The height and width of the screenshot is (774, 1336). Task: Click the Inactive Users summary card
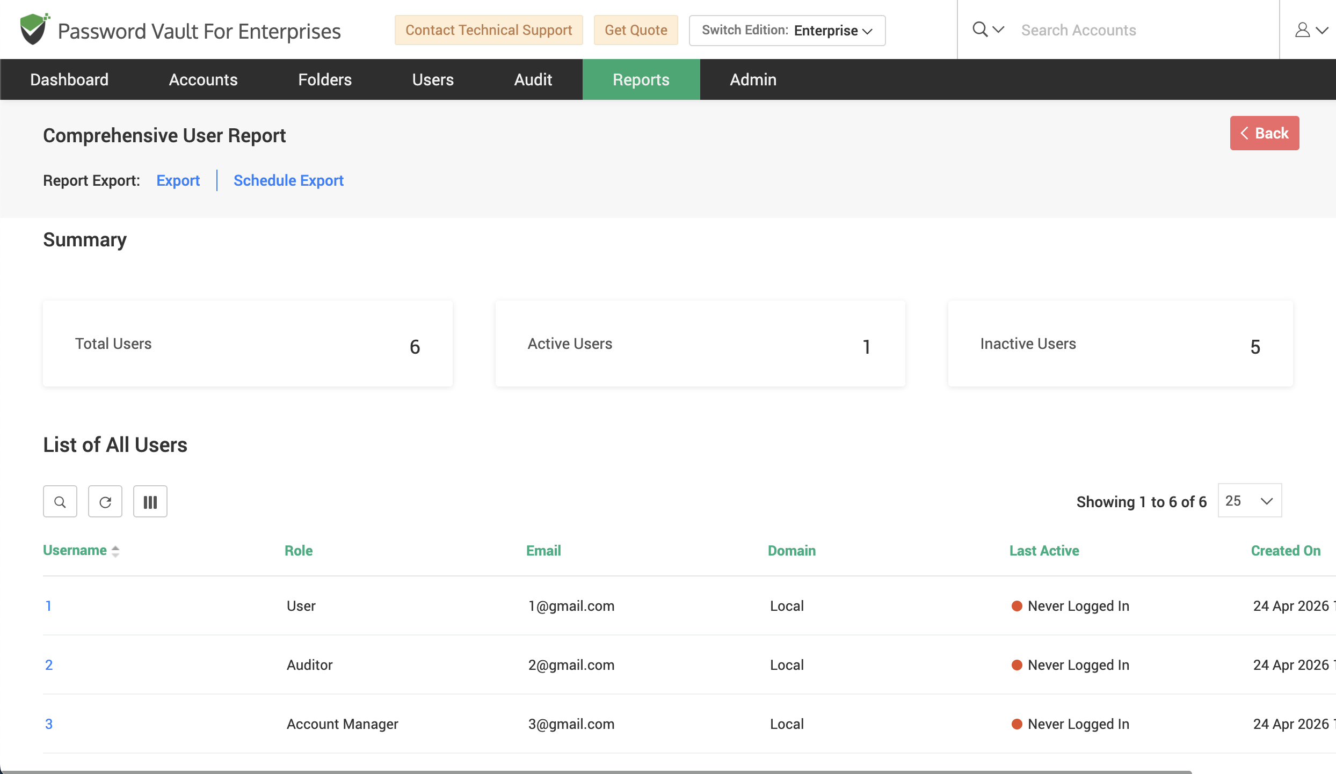1121,344
